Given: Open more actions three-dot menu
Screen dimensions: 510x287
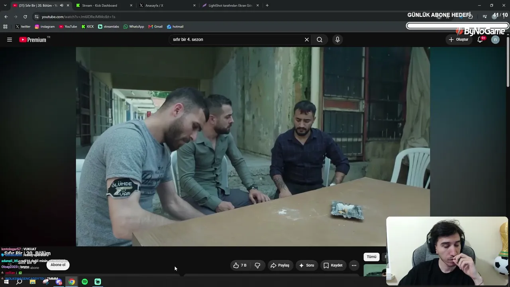Looking at the screenshot, I should [354, 265].
